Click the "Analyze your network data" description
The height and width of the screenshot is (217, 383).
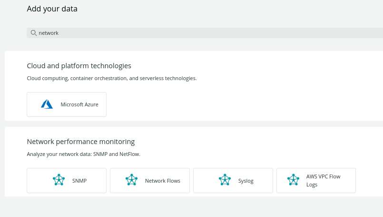pos(83,154)
